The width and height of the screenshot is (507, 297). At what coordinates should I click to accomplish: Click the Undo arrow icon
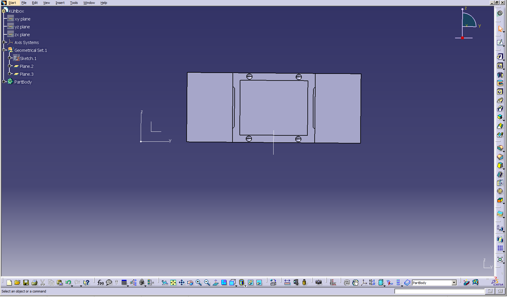68,283
